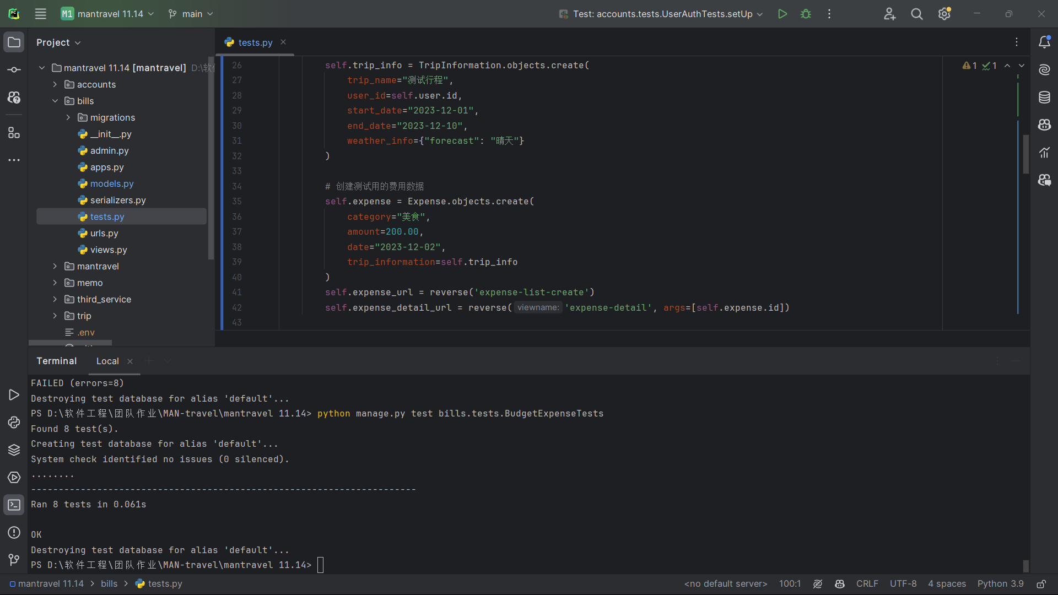Open models.py in project tree
The height and width of the screenshot is (595, 1058).
pyautogui.click(x=112, y=183)
